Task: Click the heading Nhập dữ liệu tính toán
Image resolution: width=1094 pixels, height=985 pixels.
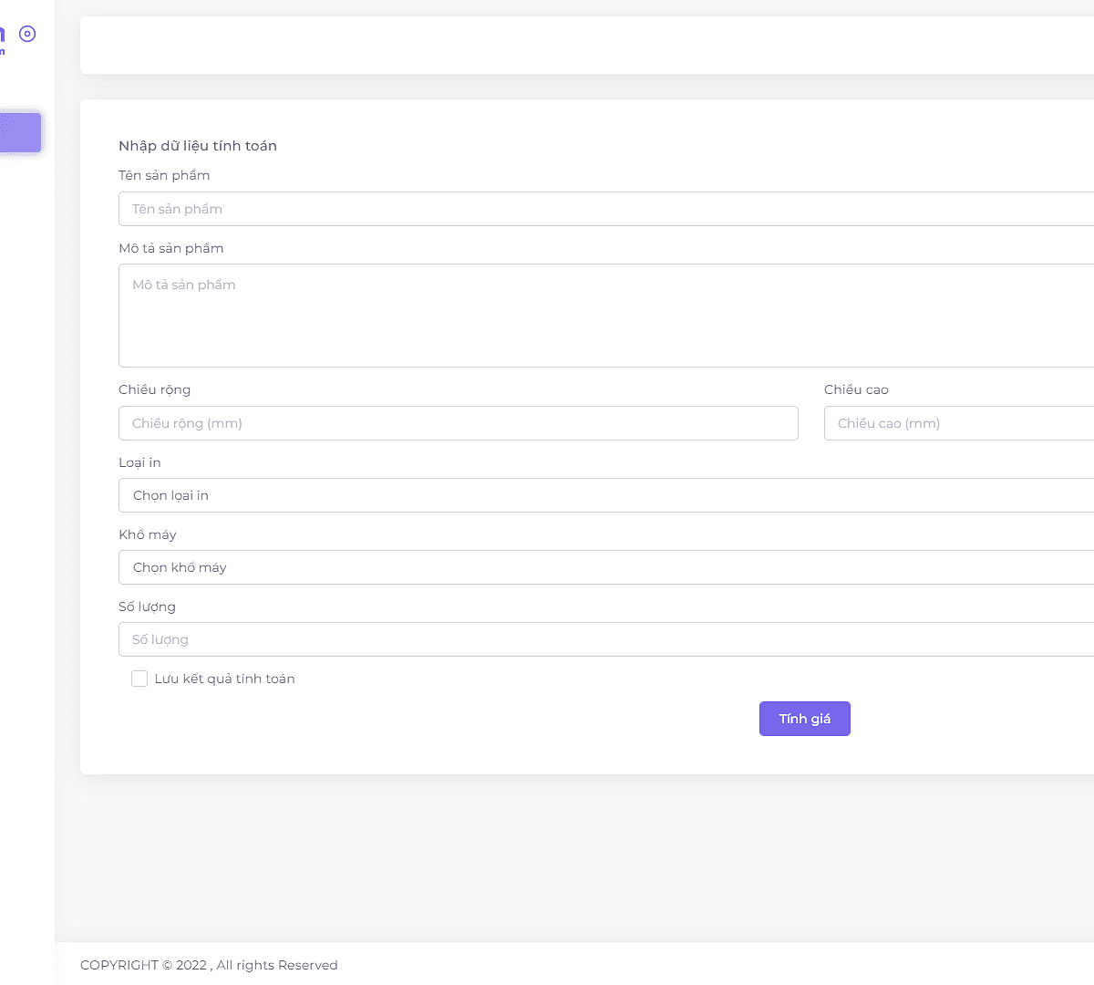Action: (x=198, y=146)
